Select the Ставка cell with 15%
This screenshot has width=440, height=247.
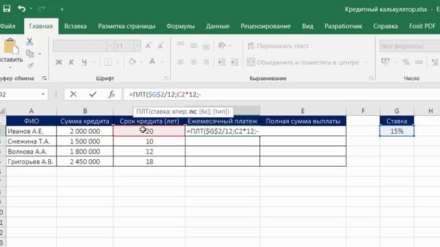tap(397, 131)
